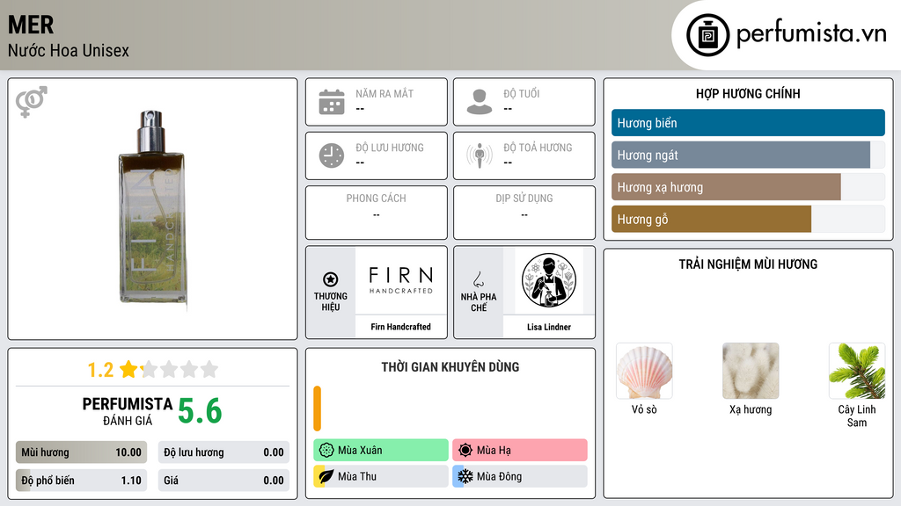Click the person icon beside Độ tuổi
The width and height of the screenshot is (901, 506).
480,102
